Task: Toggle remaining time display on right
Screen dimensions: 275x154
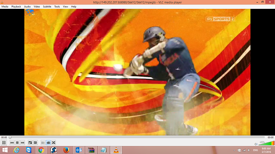Action: tap(271, 138)
